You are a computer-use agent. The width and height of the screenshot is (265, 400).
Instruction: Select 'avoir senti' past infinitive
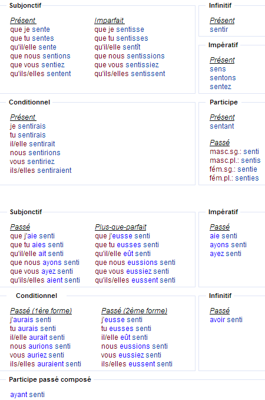226,320
